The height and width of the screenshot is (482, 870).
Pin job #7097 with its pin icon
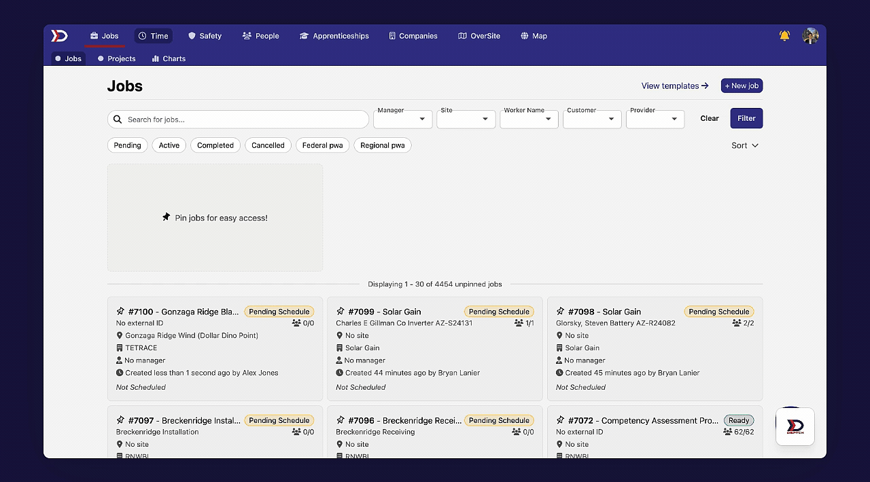coord(120,420)
